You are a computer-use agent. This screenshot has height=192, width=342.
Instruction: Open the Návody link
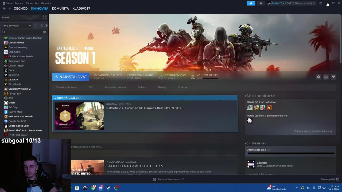162,87
